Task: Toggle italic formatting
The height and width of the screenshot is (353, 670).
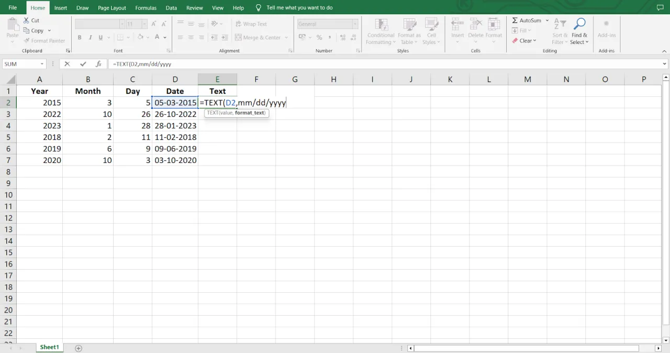Action: [x=90, y=37]
